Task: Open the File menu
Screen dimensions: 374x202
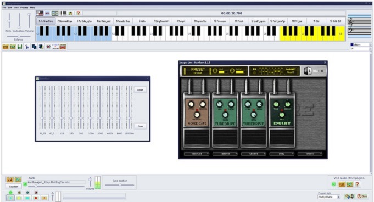Action: click(4, 7)
